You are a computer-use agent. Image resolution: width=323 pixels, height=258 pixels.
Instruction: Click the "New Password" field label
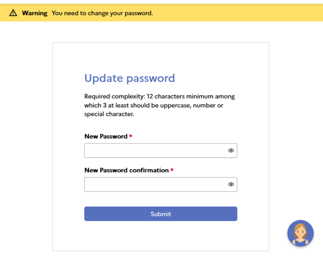[106, 137]
